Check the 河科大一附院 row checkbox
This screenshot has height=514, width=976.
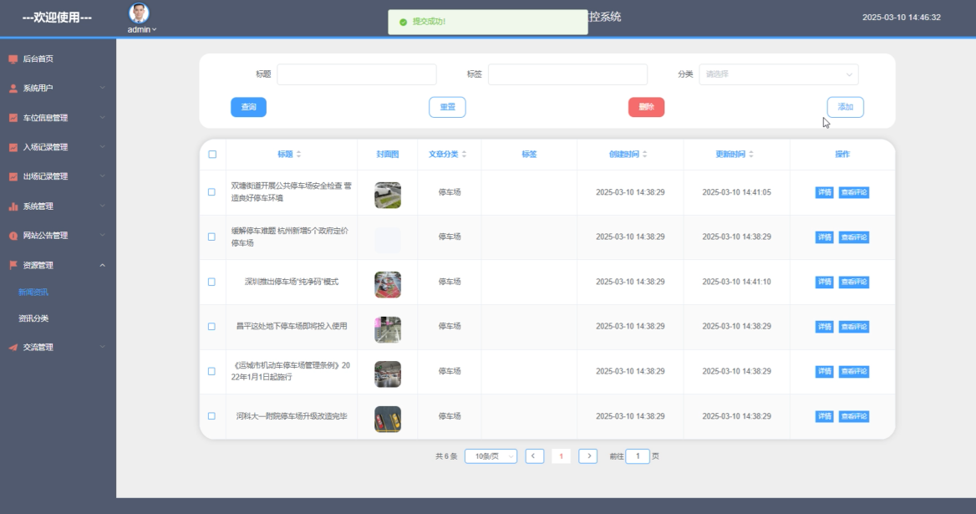(211, 416)
